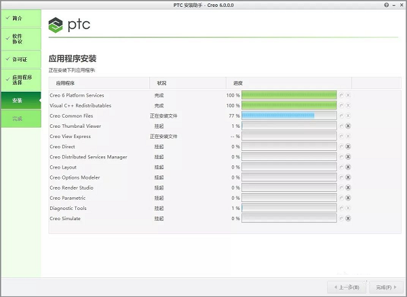Click the PTC logo
This screenshot has width=407, height=297.
(x=70, y=26)
